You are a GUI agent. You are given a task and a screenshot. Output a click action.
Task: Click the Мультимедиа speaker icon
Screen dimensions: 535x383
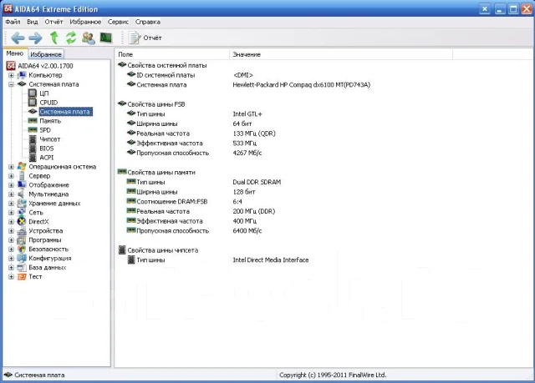coord(21,194)
